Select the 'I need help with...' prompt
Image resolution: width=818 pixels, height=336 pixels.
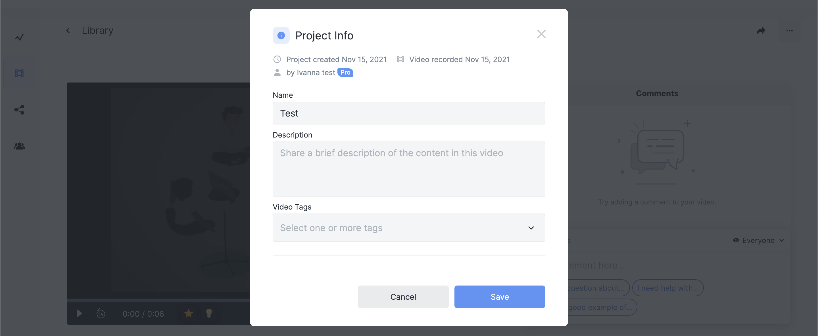pos(668,288)
